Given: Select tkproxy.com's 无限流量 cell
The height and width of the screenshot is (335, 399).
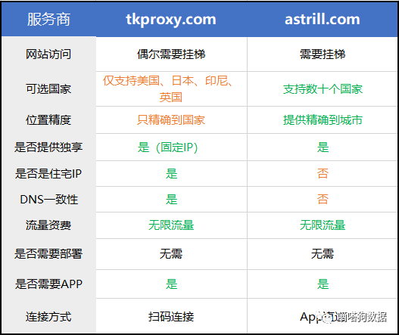Looking at the screenshot, I should 171,225.
